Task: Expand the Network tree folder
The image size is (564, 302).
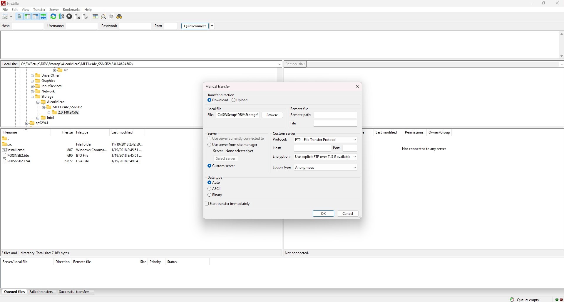Action: pos(32,91)
